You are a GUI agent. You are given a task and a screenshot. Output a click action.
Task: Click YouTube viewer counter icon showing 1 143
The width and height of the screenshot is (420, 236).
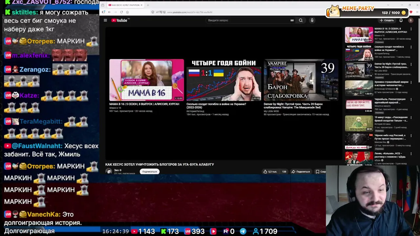134,231
